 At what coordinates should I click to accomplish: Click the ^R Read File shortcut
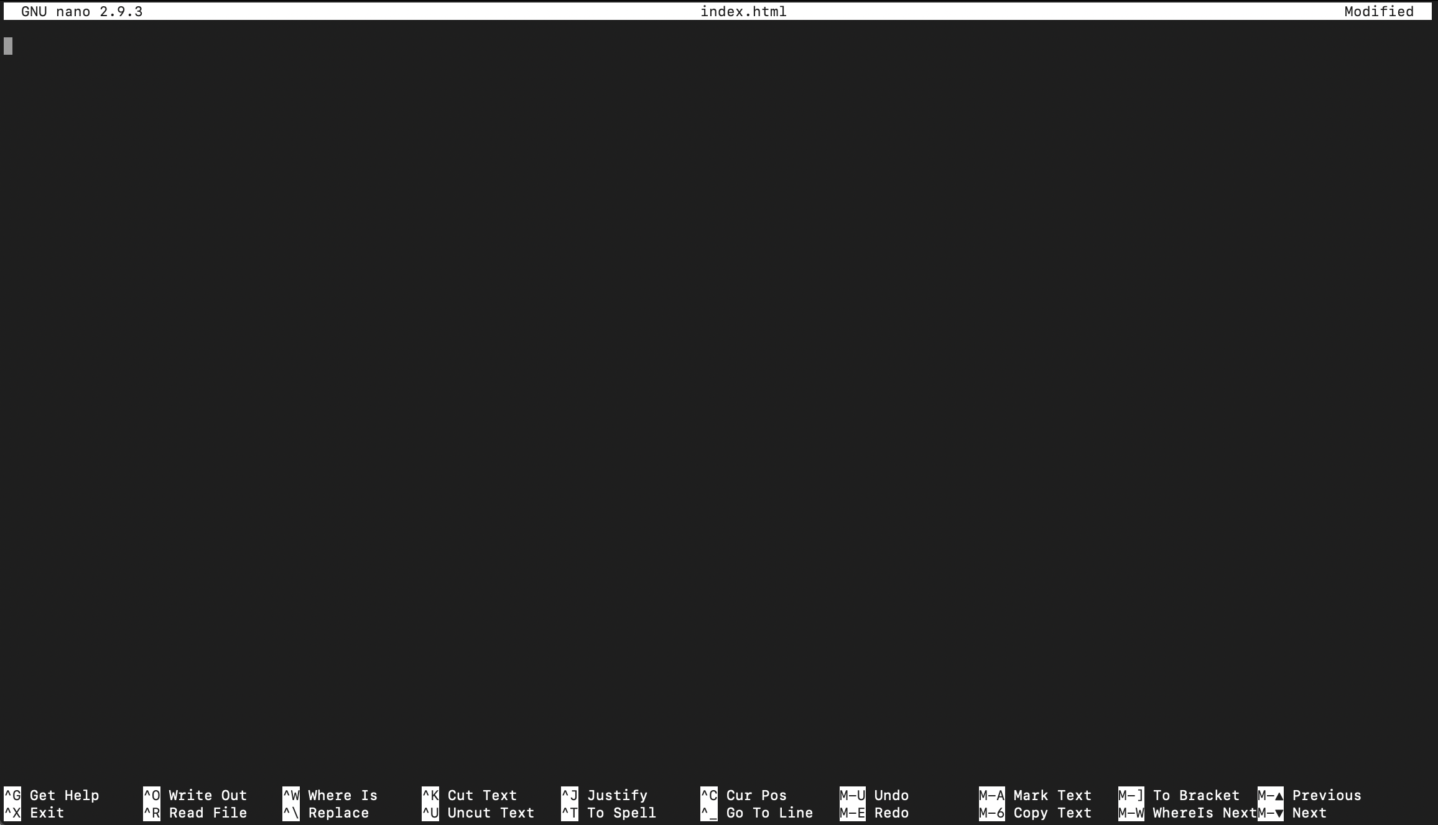click(x=195, y=813)
